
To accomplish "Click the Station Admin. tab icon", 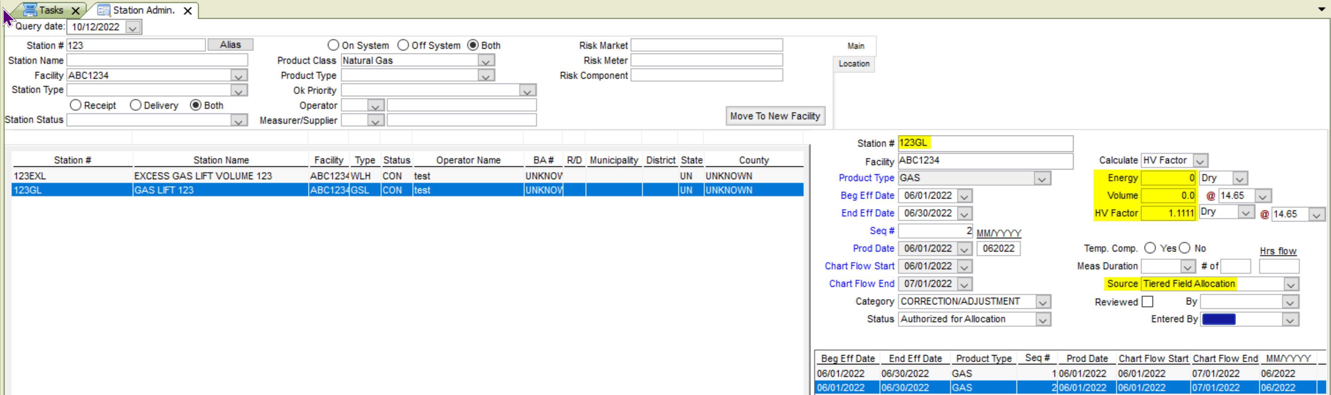I will [x=104, y=10].
